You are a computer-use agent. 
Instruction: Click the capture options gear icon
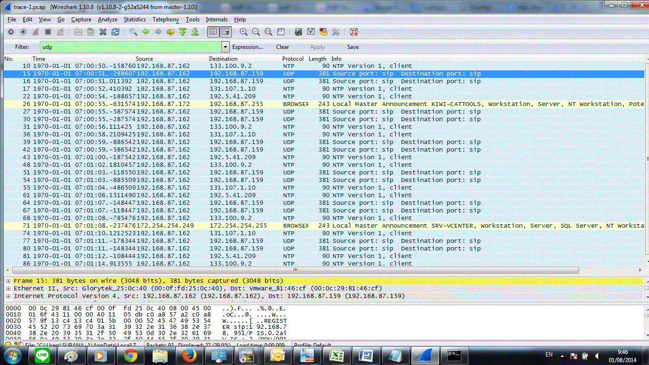click(x=23, y=32)
